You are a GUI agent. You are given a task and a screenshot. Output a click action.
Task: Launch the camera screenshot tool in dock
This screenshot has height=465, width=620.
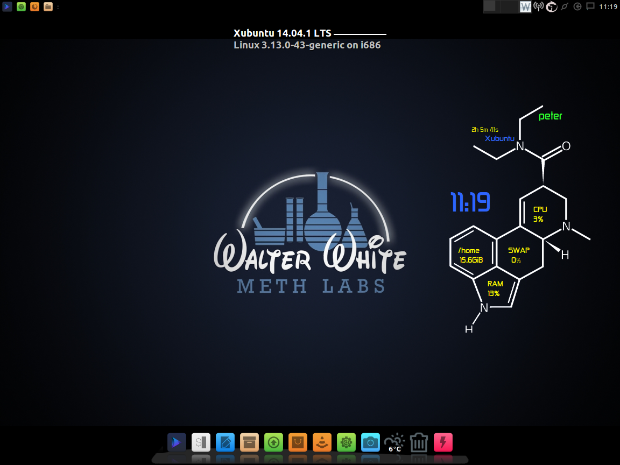tap(370, 442)
